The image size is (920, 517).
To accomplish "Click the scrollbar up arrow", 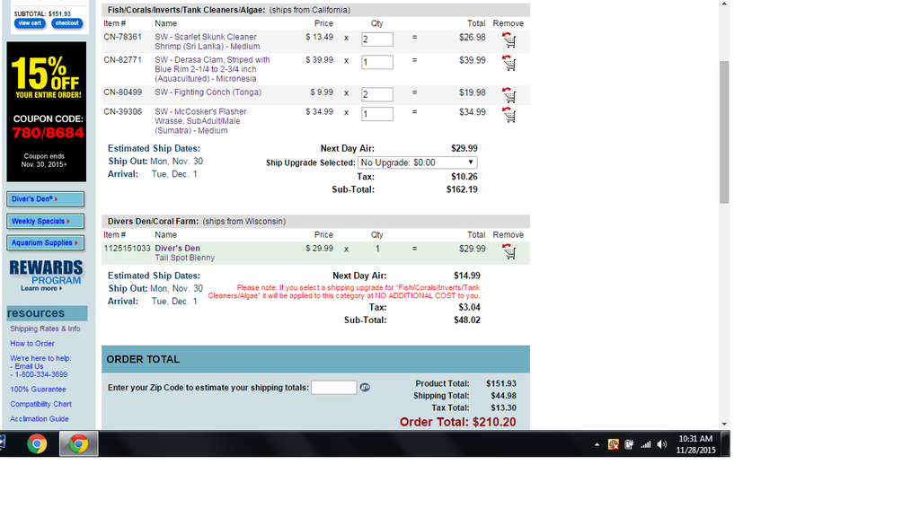I will 725,4.
